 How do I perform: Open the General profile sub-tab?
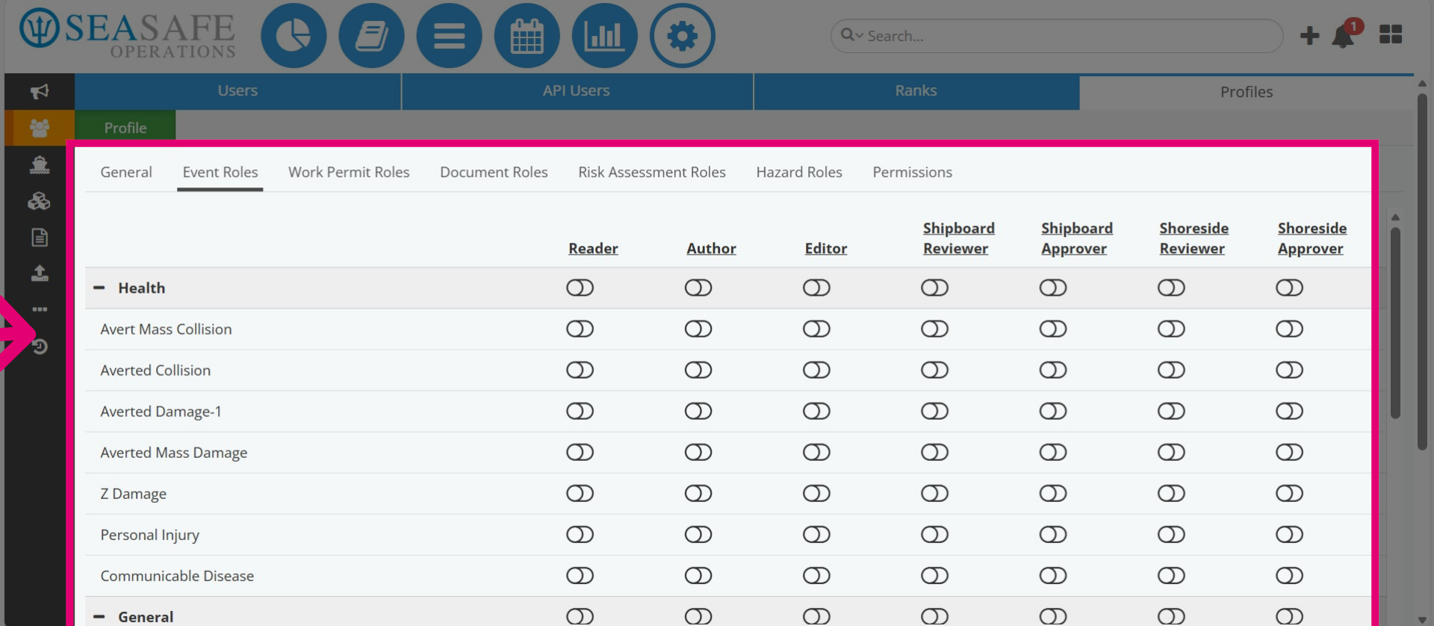coord(126,172)
